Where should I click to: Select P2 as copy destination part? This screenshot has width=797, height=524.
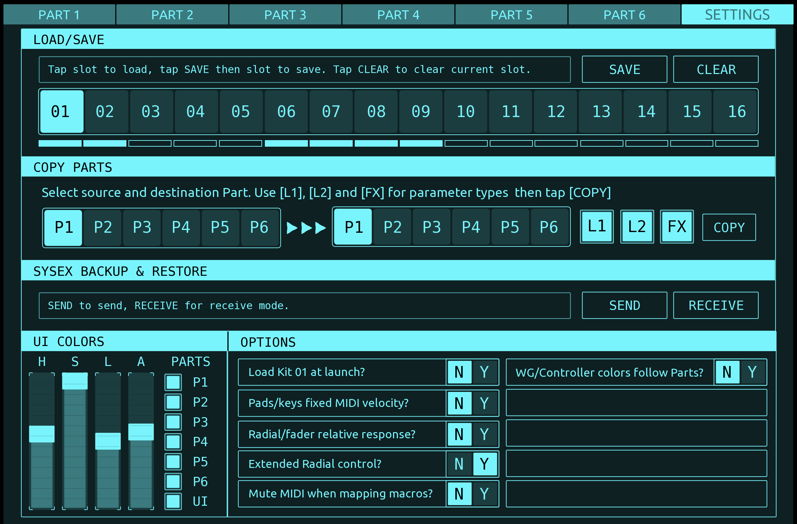392,227
